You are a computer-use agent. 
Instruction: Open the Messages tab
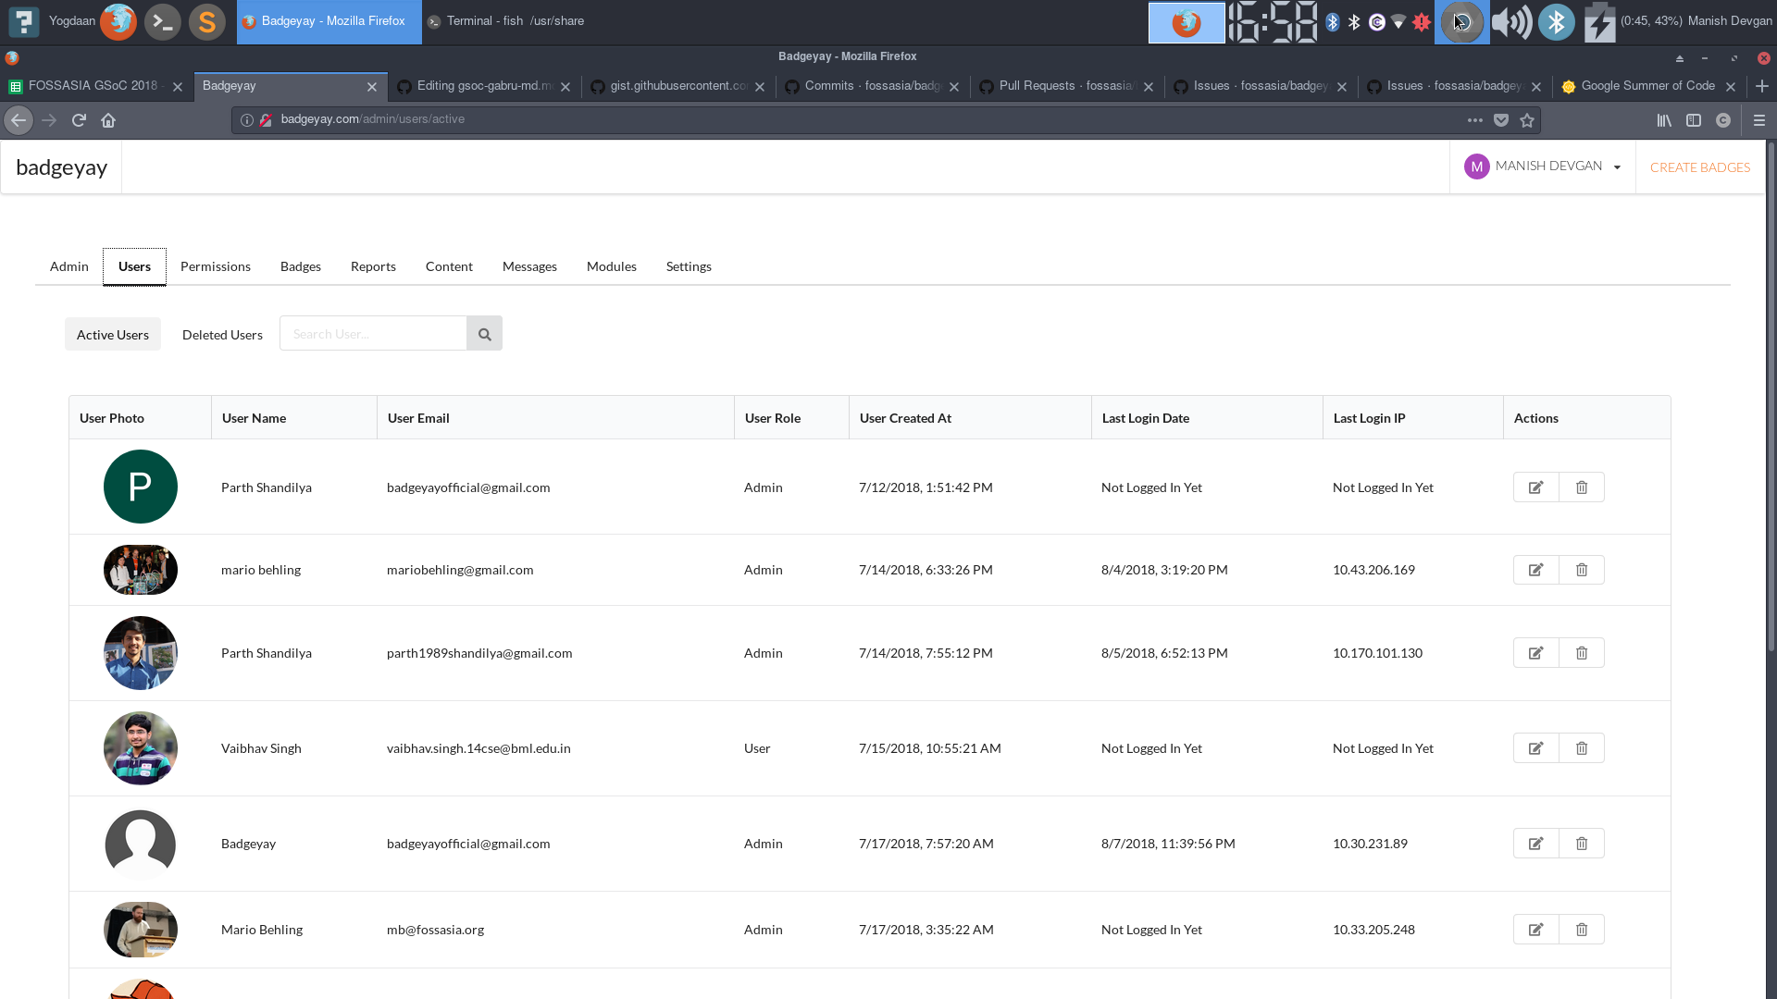[x=529, y=266]
